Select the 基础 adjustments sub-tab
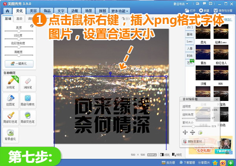Image resolution: width=236 pixels, height=166 pixels. [8, 18]
